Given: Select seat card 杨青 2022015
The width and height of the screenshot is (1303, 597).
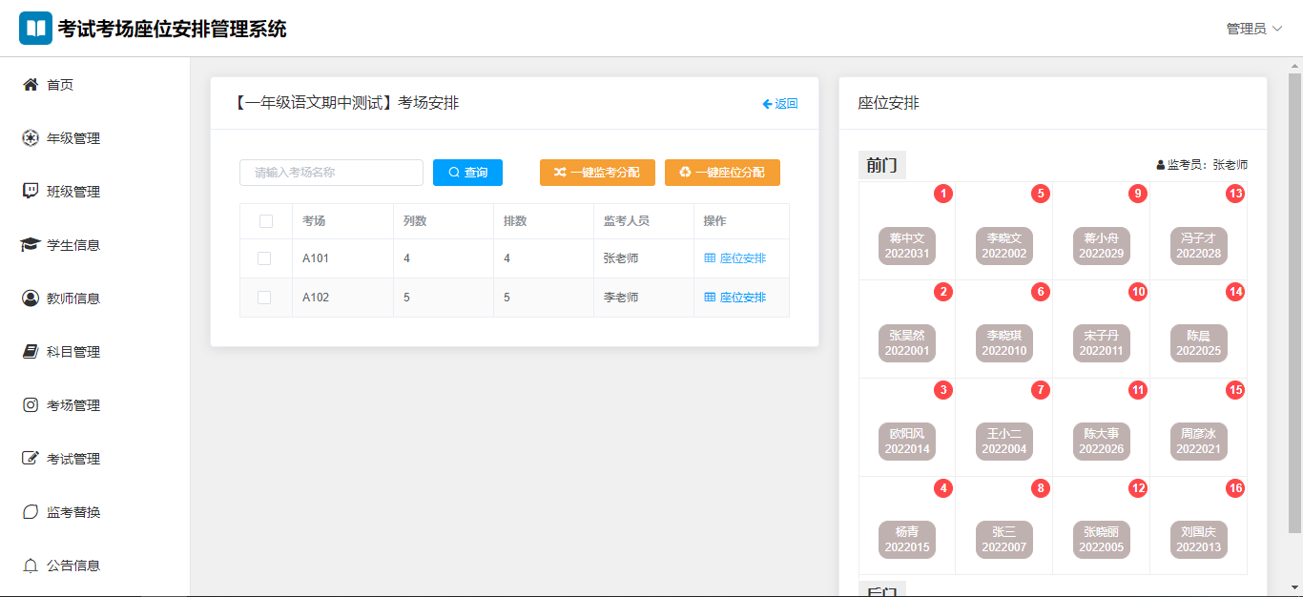Looking at the screenshot, I should coord(907,540).
